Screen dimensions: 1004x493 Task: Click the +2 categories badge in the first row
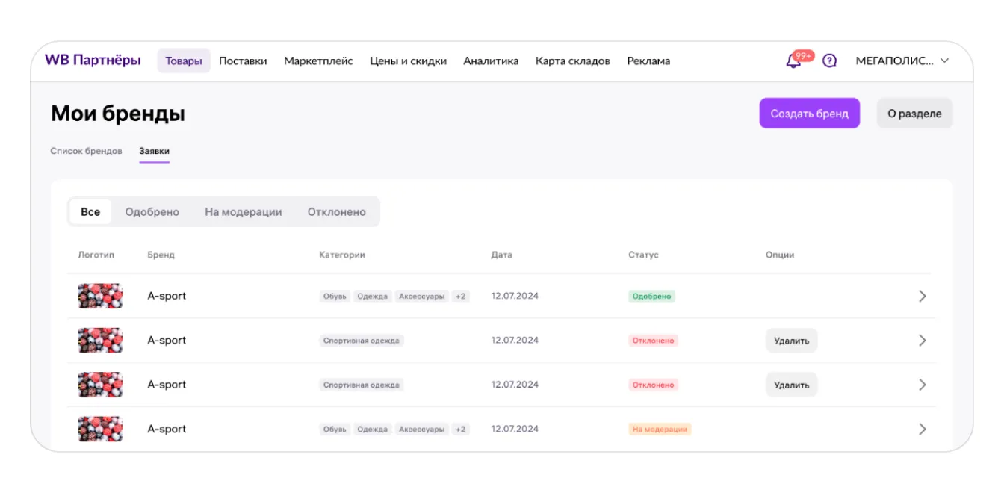[460, 297]
